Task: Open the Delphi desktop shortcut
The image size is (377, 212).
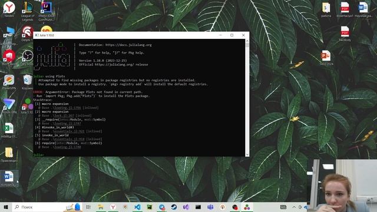Action: (27, 34)
